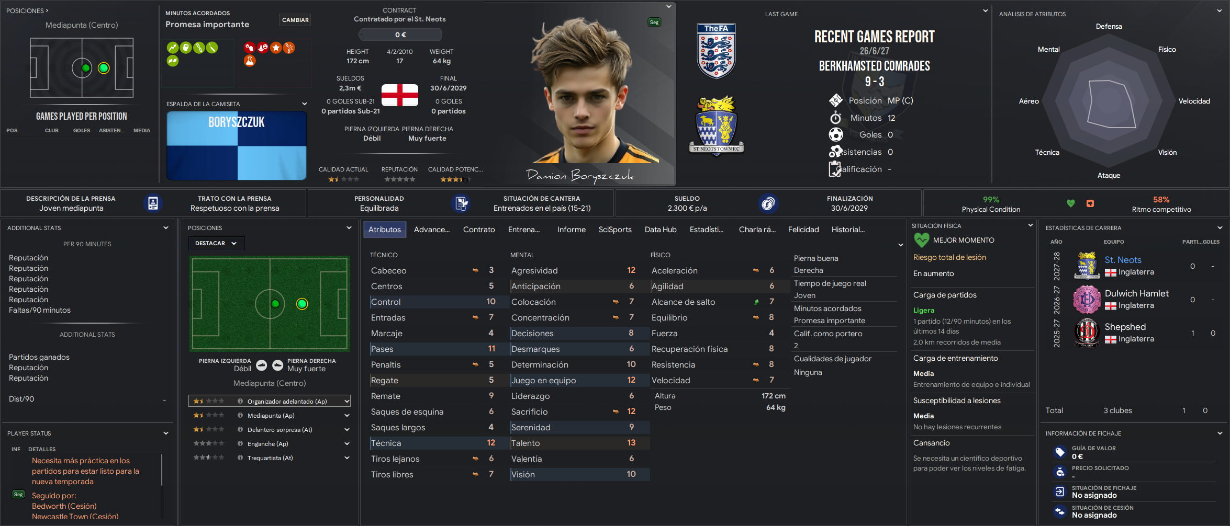Click the weak left foot indicator icon
This screenshot has width=1230, height=526.
(x=262, y=365)
